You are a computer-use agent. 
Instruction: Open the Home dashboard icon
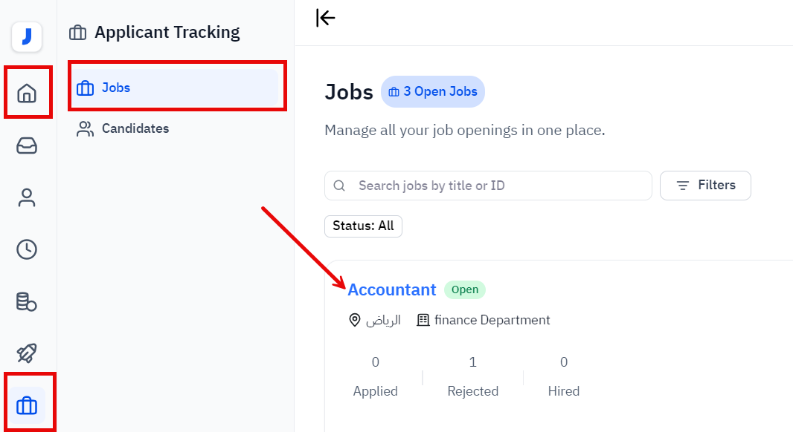[28, 92]
